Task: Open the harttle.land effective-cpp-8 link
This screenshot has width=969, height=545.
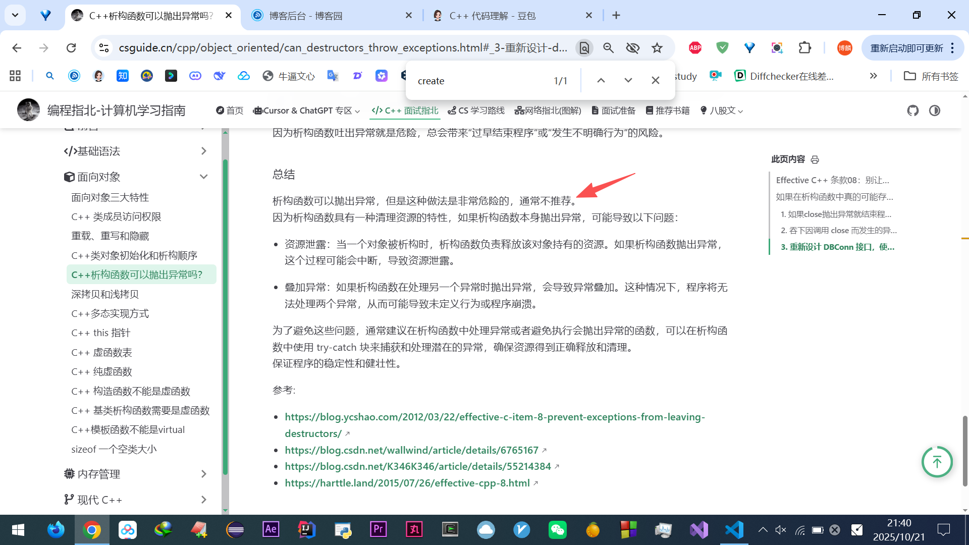Action: [407, 483]
